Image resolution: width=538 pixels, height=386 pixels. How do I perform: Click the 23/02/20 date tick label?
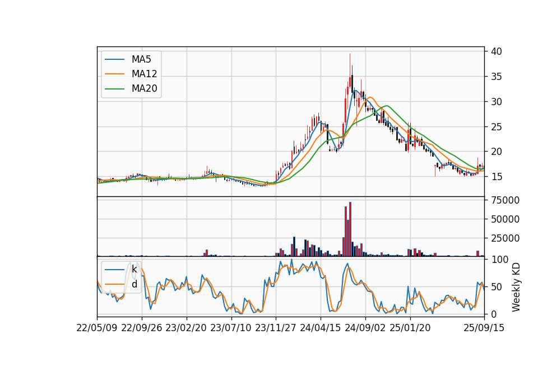tap(186, 328)
